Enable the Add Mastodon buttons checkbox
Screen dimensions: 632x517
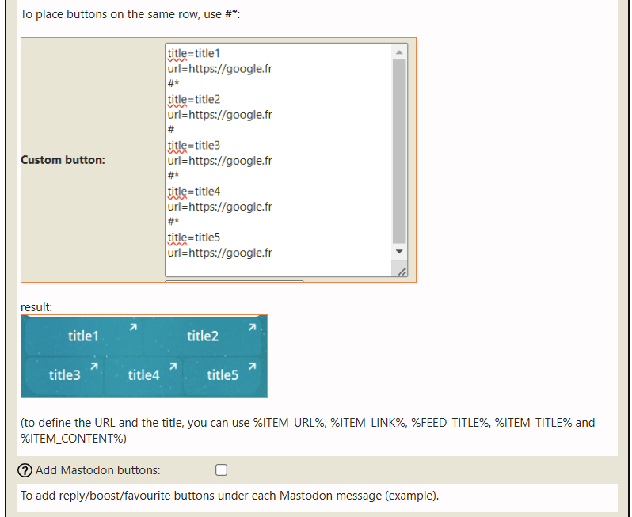[x=222, y=470]
